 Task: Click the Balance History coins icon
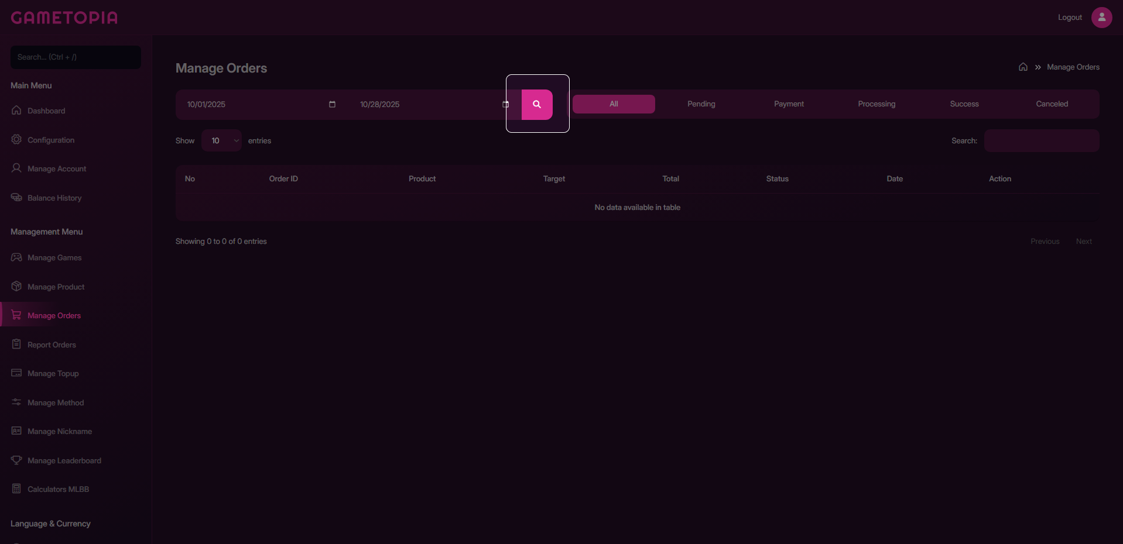[16, 197]
